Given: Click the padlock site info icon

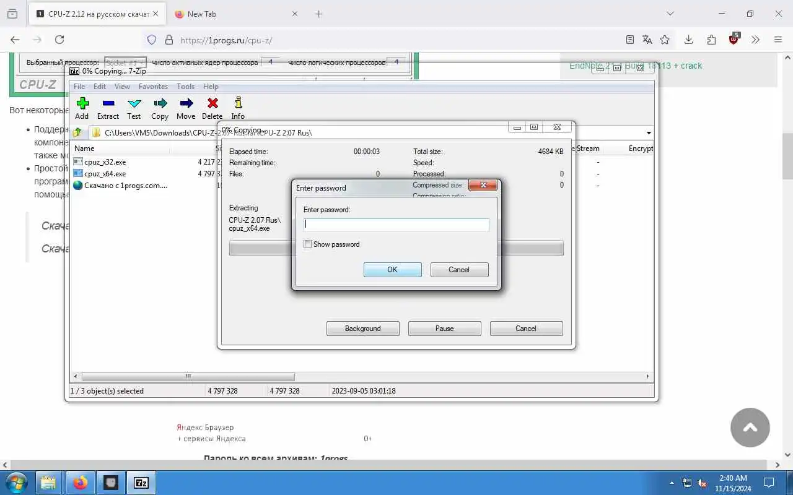Looking at the screenshot, I should pyautogui.click(x=169, y=40).
